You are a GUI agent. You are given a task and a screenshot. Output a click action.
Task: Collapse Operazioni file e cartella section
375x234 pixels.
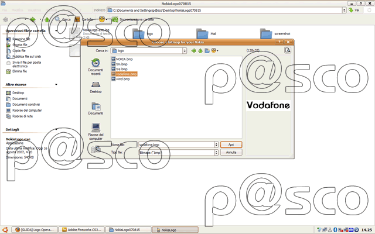tap(56, 31)
